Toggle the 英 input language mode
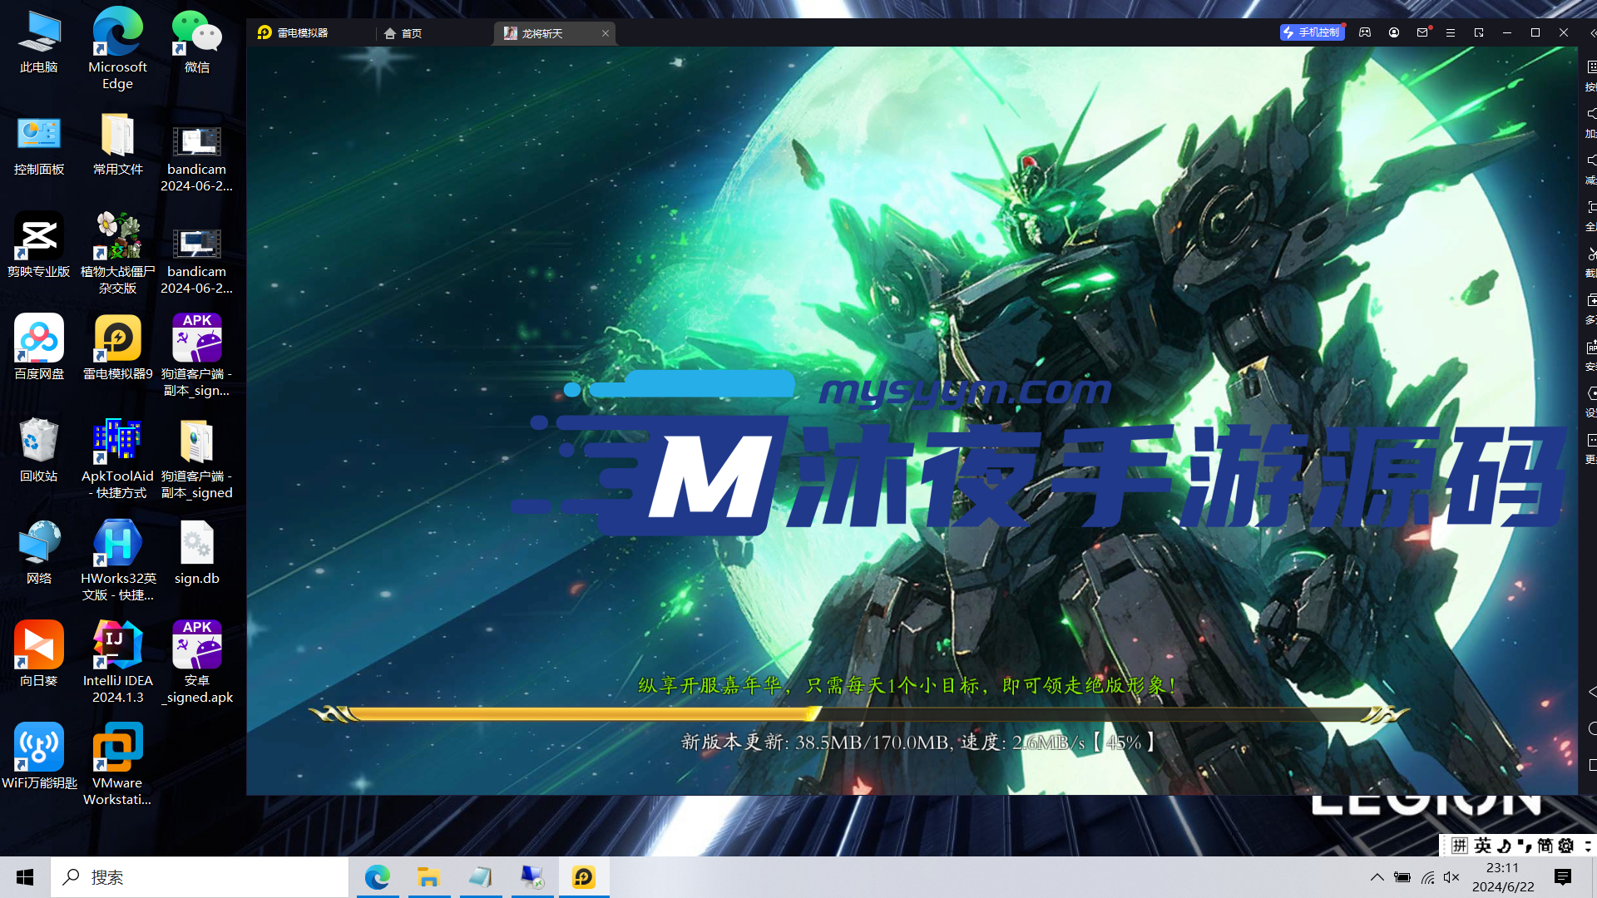Screen dimensions: 1597x898 pos(1483,846)
